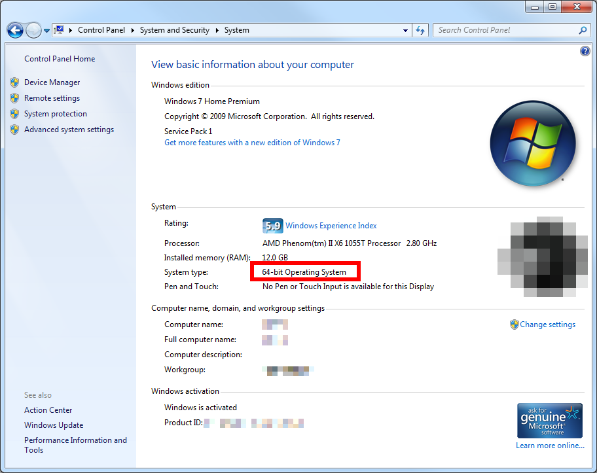Click the Windows is activated text

pyautogui.click(x=201, y=408)
